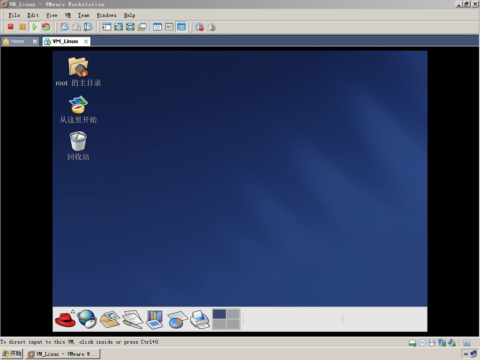480x360 pixels.
Task: Open the 回收站 trash icon
Action: pos(78,146)
